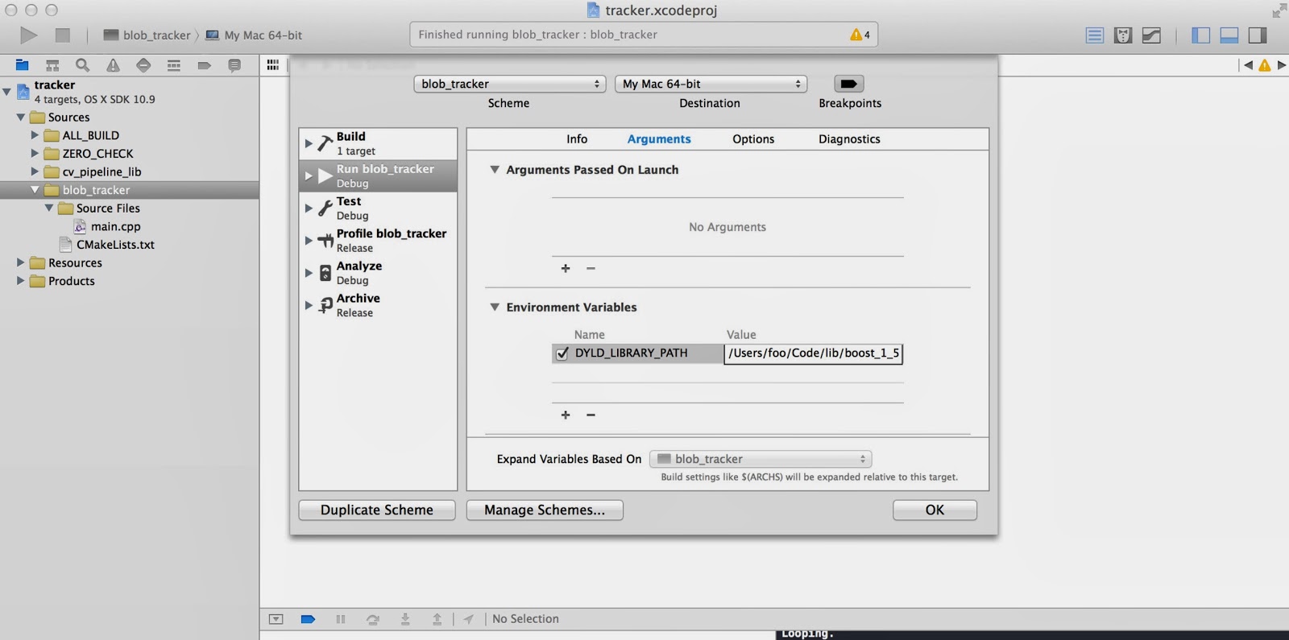Select the Analyze action in scheme list
The width and height of the screenshot is (1289, 640).
[x=378, y=272]
